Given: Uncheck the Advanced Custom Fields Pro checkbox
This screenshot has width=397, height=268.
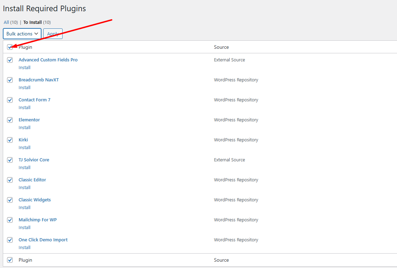Looking at the screenshot, I should [10, 60].
